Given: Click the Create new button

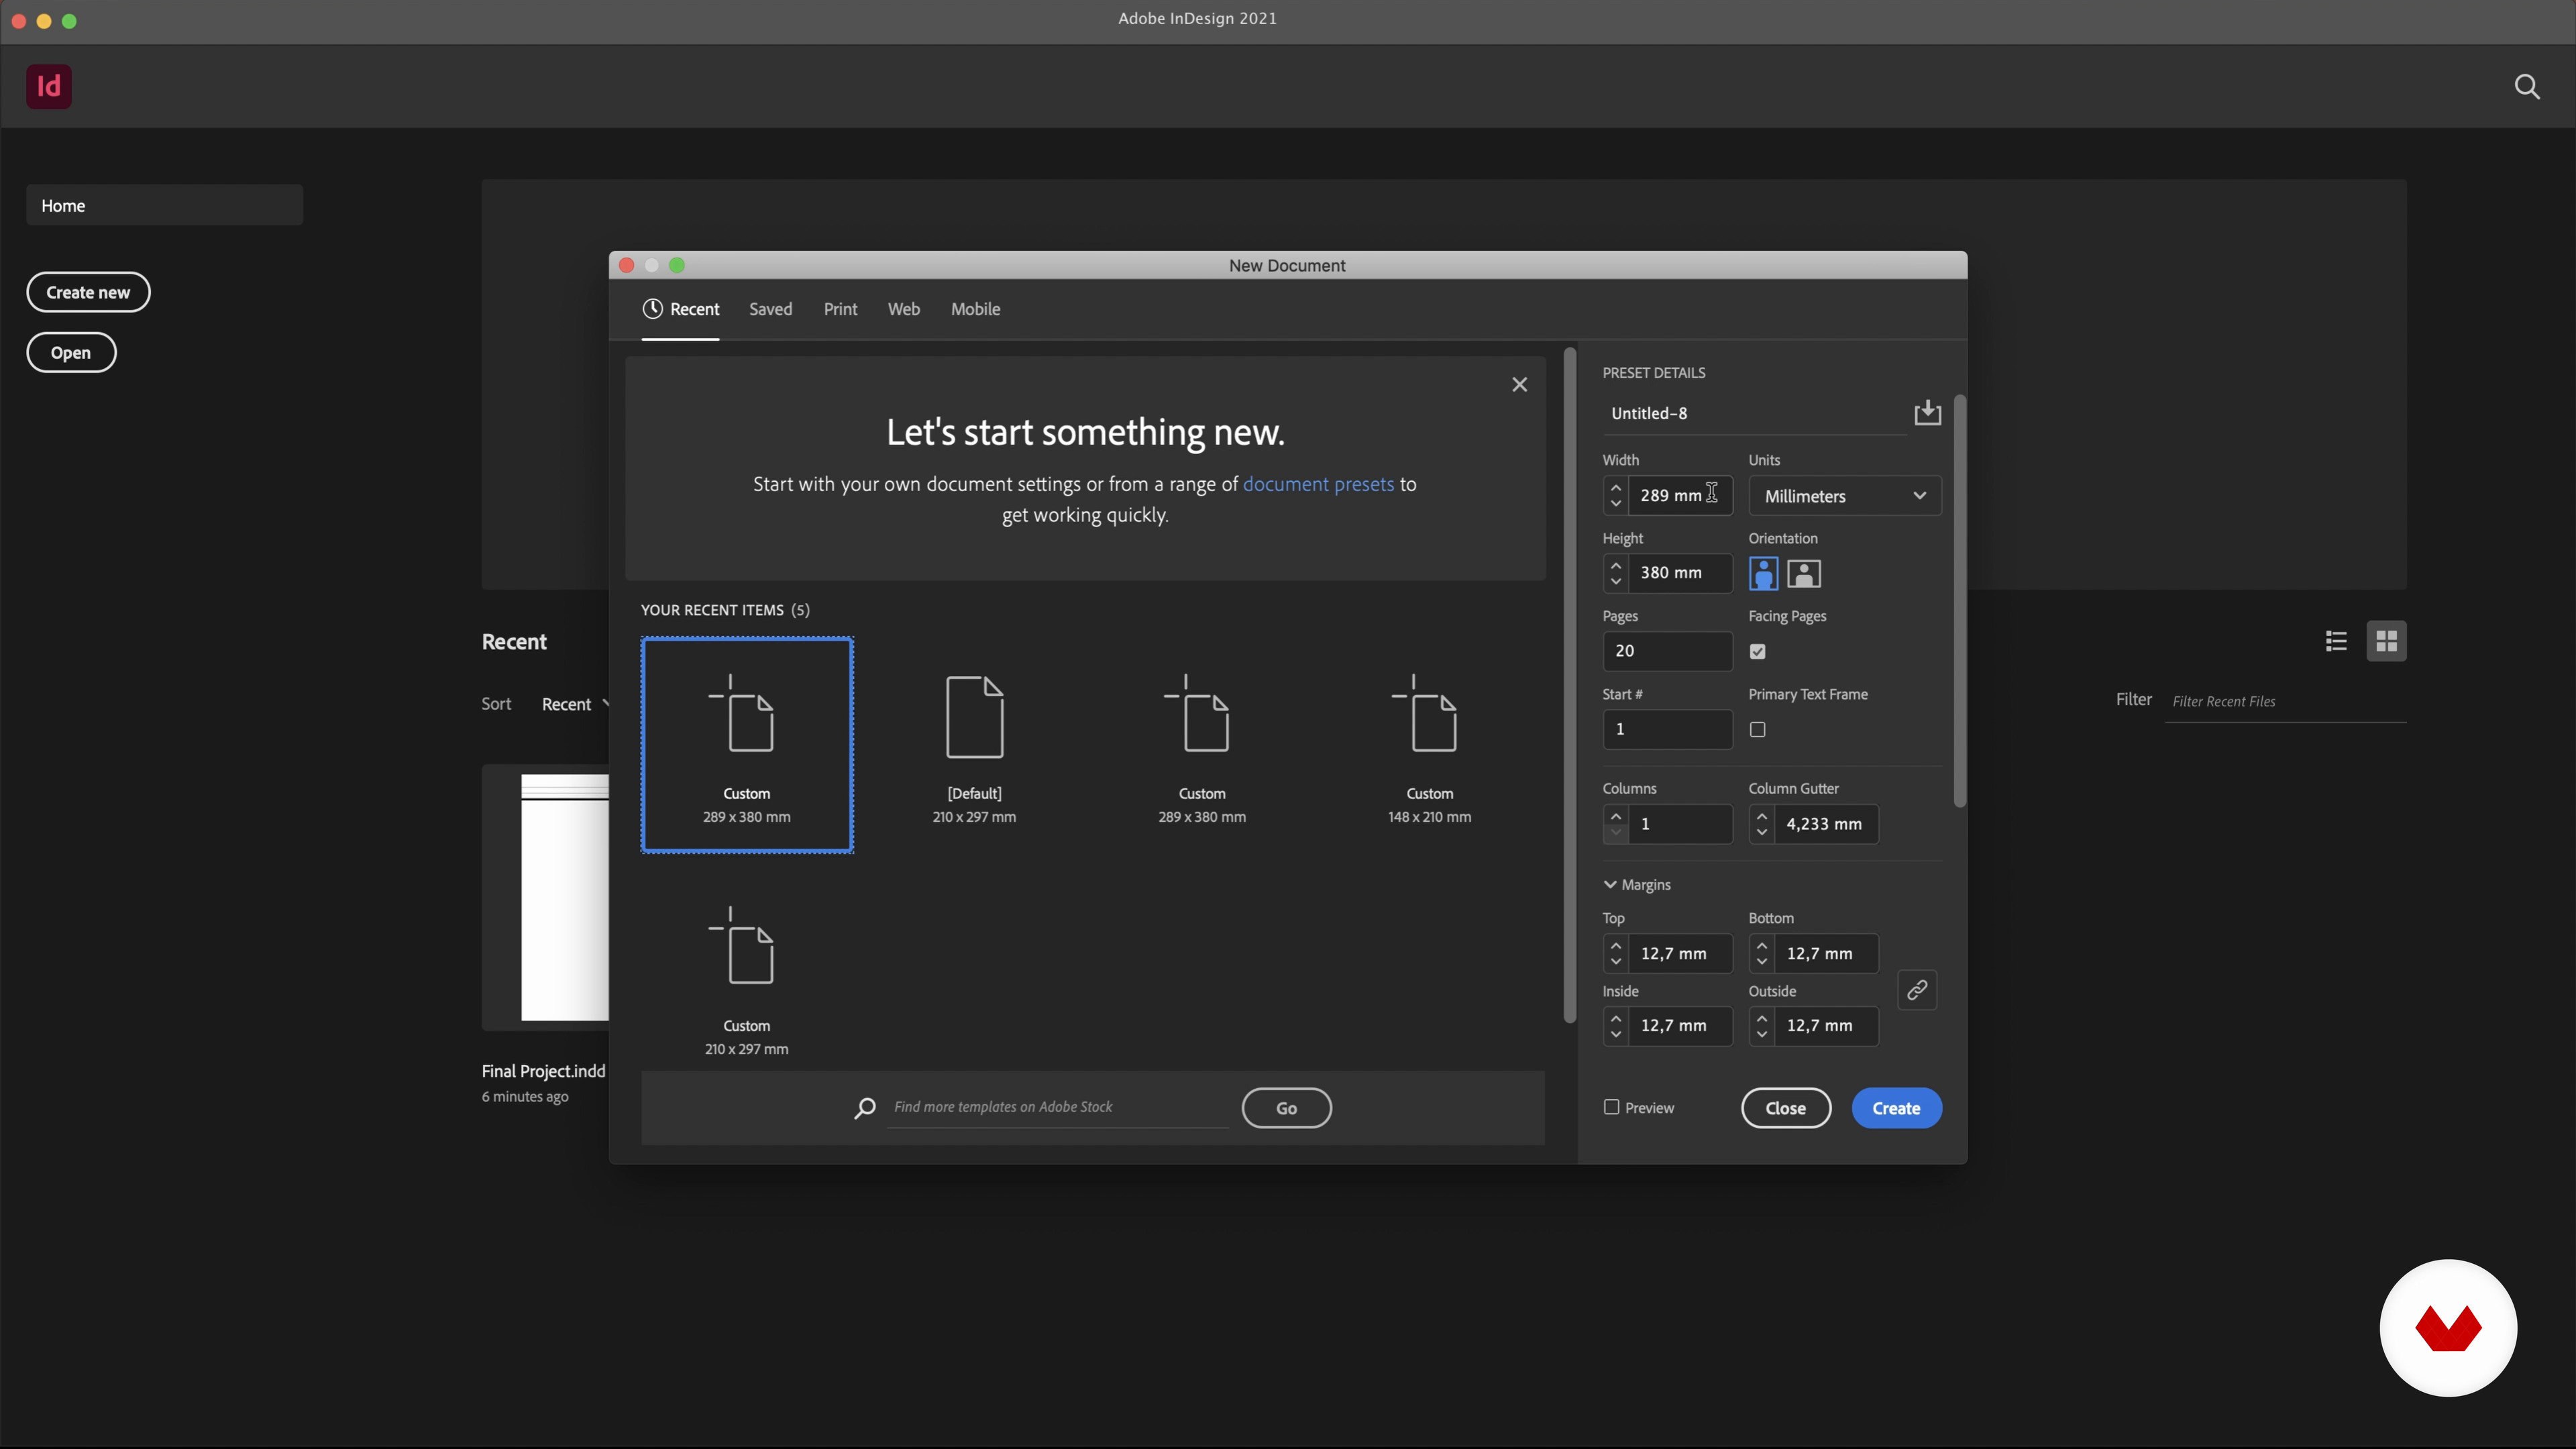Looking at the screenshot, I should pos(88,292).
